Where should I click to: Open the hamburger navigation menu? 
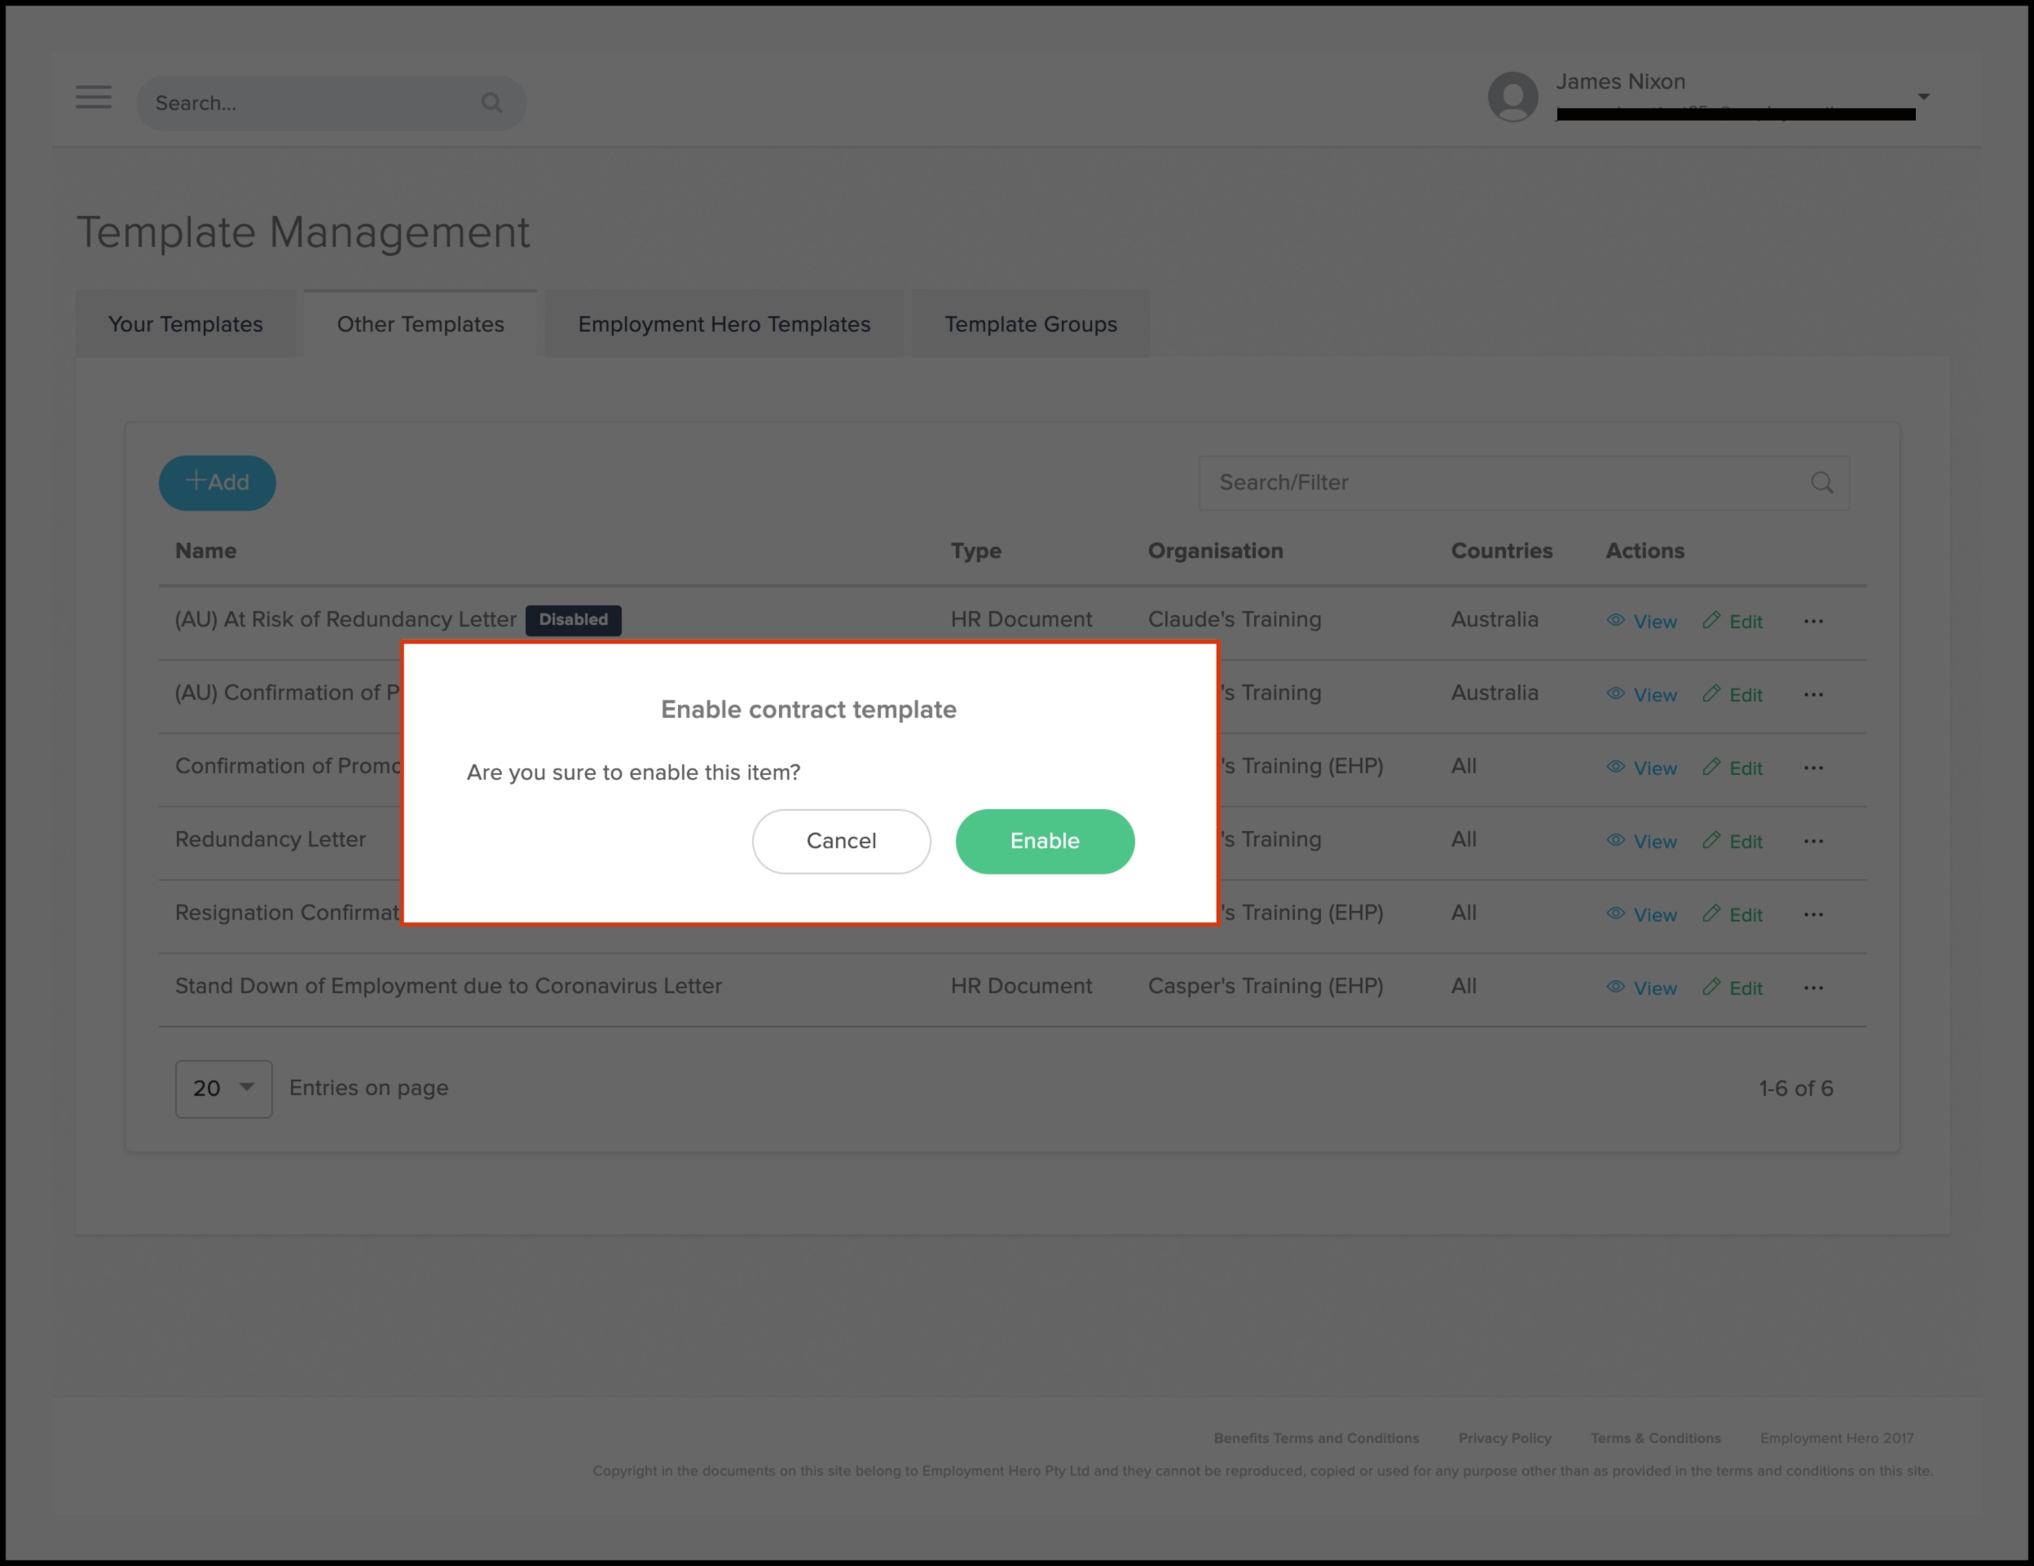pyautogui.click(x=93, y=97)
